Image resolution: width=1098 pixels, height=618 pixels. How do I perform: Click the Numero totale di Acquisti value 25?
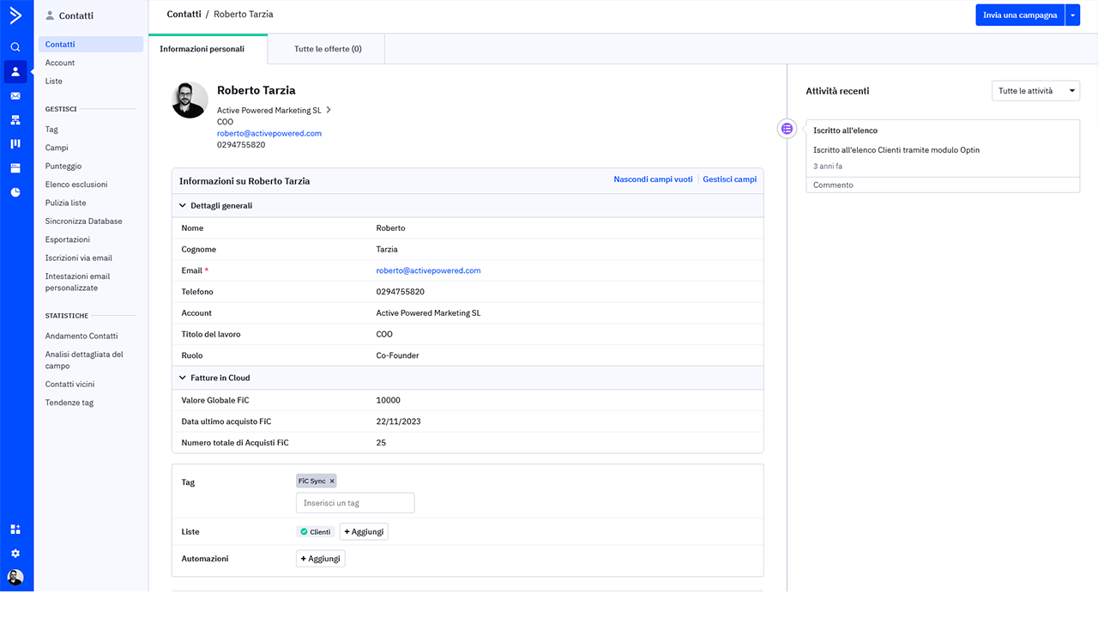pos(381,443)
